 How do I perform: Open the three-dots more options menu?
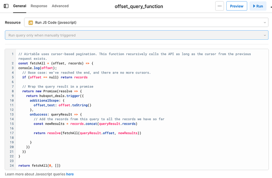coord(220,6)
